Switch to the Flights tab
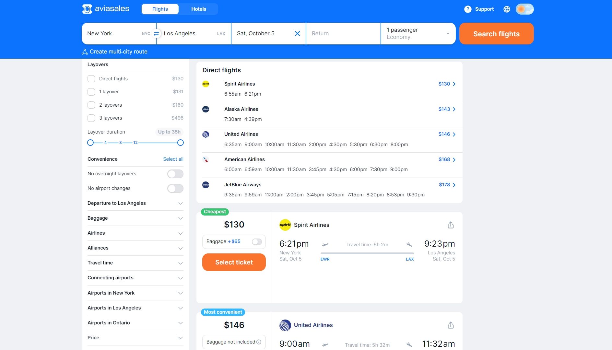Screen dimensions: 612x350 tap(160, 9)
